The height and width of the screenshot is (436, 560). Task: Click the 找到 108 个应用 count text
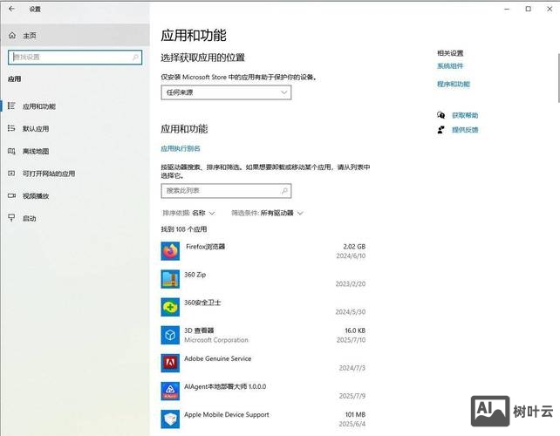184,229
